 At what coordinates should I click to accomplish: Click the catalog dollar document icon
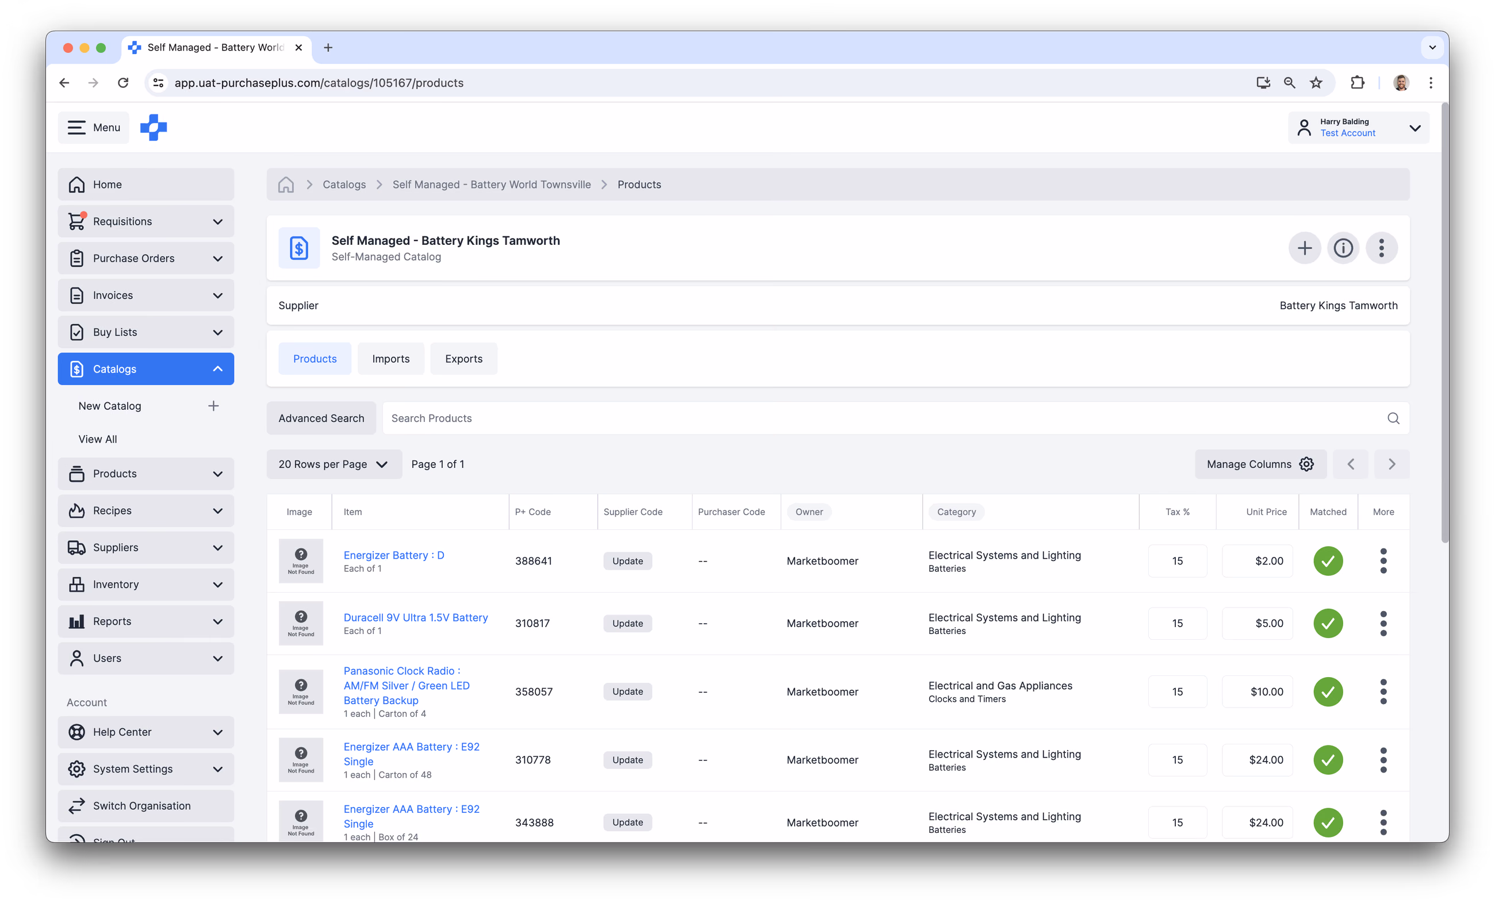299,248
